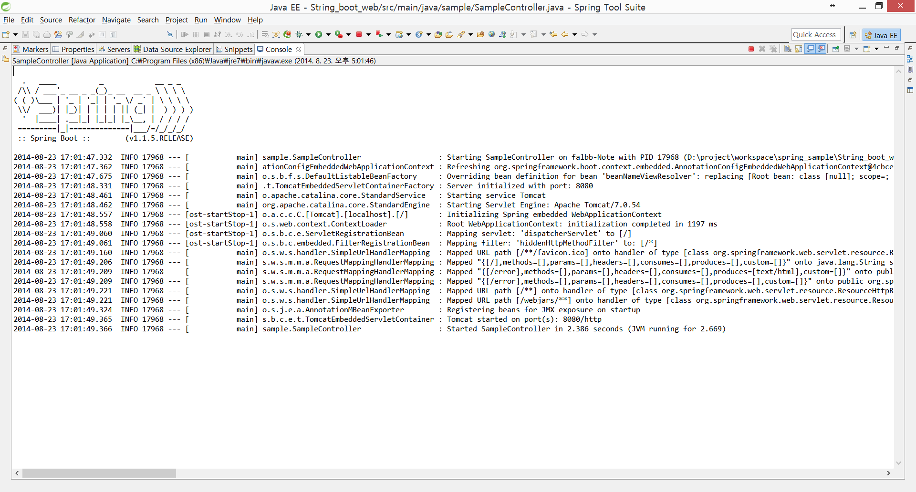This screenshot has height=492, width=916.
Task: Remove all terminated launches in console toolbar
Action: 773,49
